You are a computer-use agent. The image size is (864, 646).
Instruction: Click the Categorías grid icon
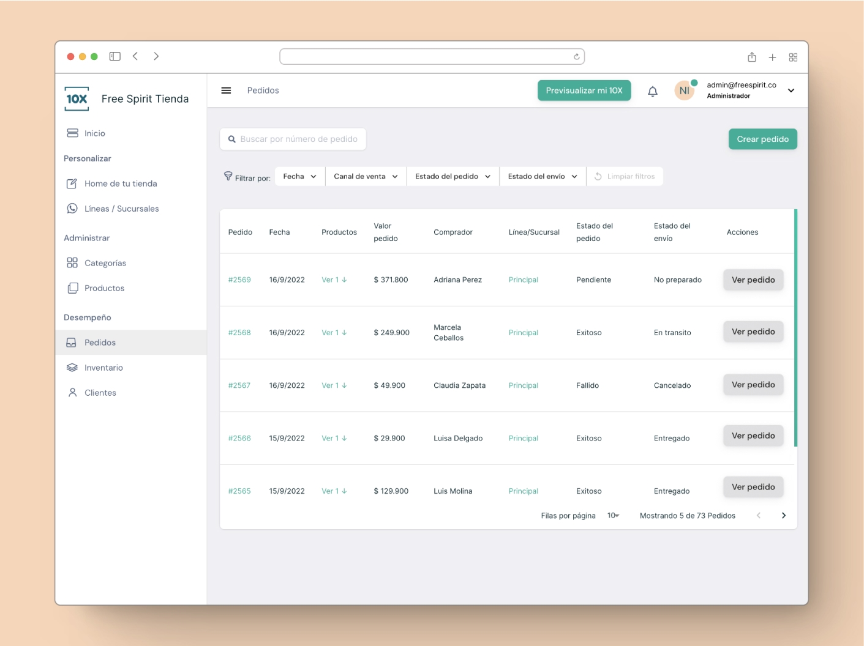coord(73,262)
